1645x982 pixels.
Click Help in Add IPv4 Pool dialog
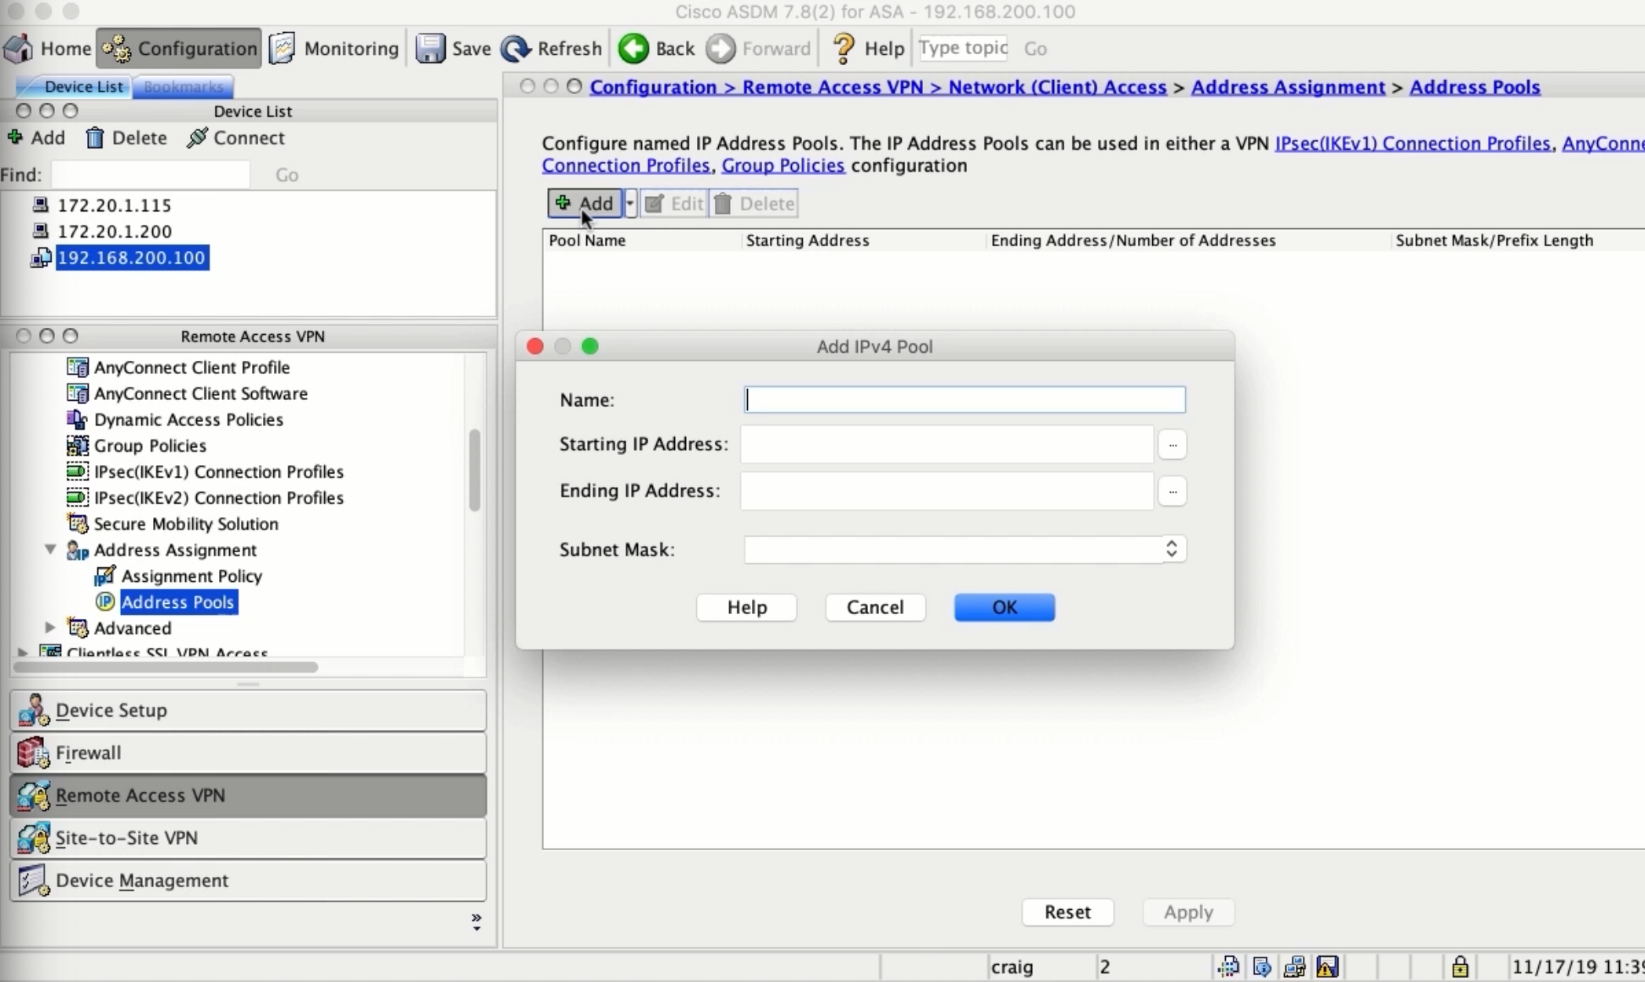coord(746,607)
